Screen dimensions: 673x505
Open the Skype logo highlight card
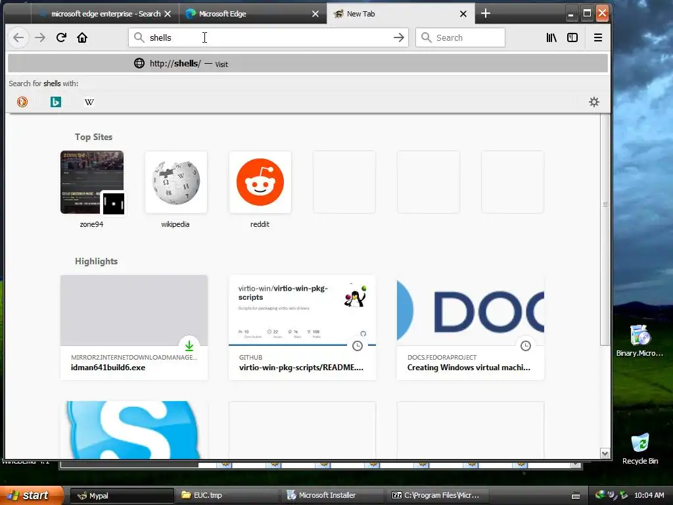[134, 430]
